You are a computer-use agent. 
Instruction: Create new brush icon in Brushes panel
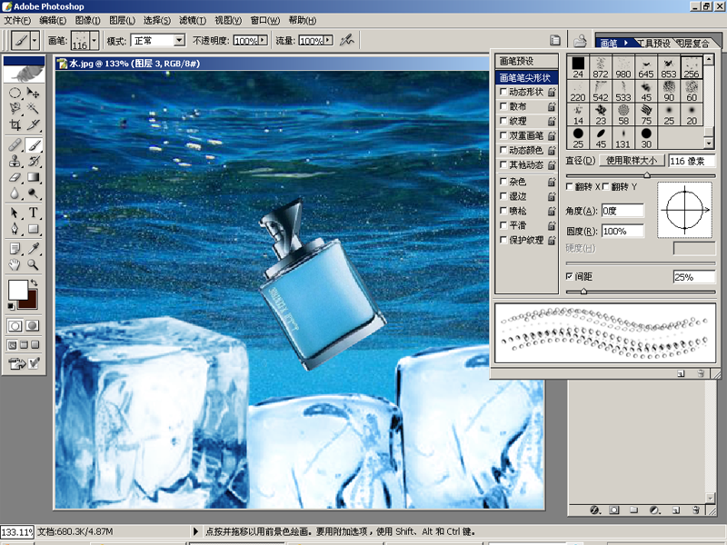(681, 373)
